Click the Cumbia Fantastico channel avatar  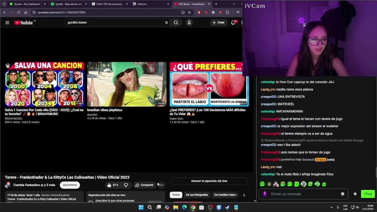point(8,185)
